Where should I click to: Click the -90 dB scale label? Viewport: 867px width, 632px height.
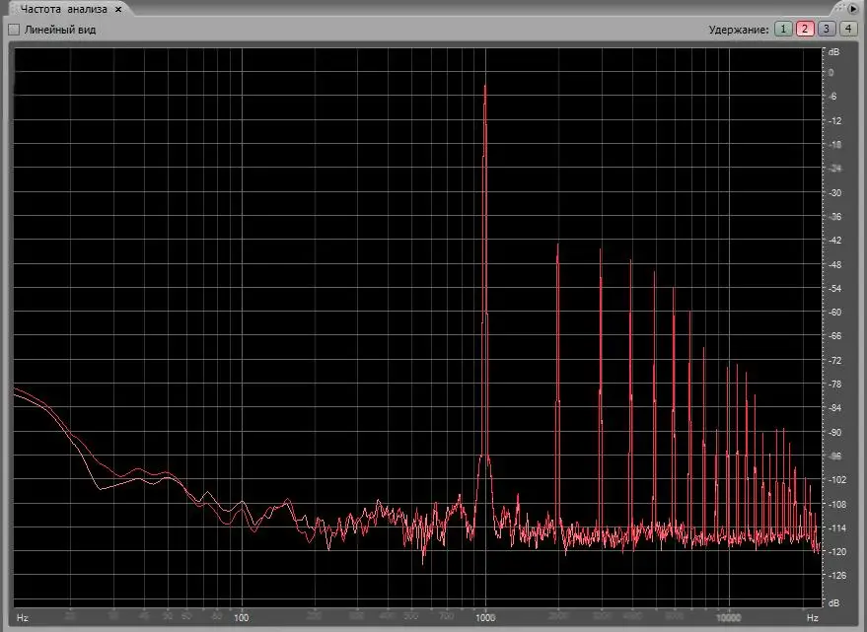click(x=833, y=432)
